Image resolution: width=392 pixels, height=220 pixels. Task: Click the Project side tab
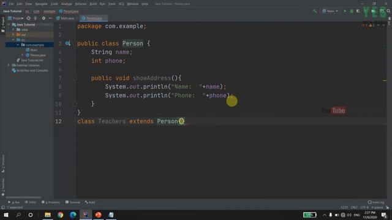point(3,24)
